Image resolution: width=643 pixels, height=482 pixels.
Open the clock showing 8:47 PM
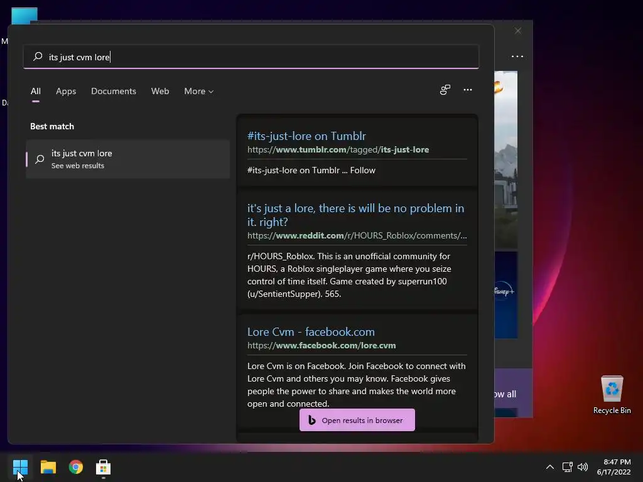pos(613,467)
